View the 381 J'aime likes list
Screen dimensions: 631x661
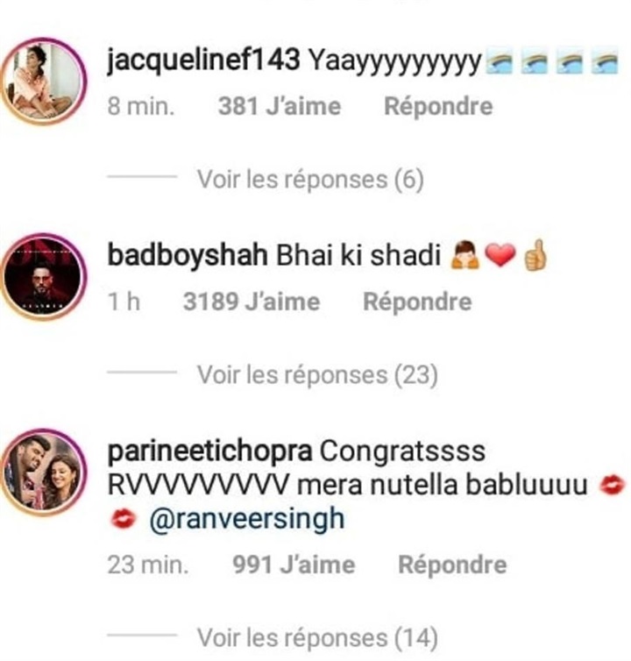(x=280, y=106)
